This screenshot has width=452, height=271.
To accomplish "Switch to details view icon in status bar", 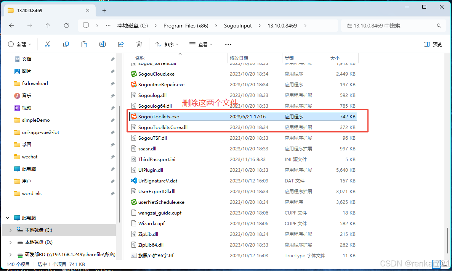I will (437, 264).
